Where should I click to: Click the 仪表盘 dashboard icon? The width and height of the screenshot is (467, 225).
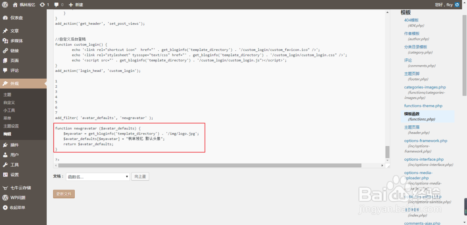pos(5,18)
